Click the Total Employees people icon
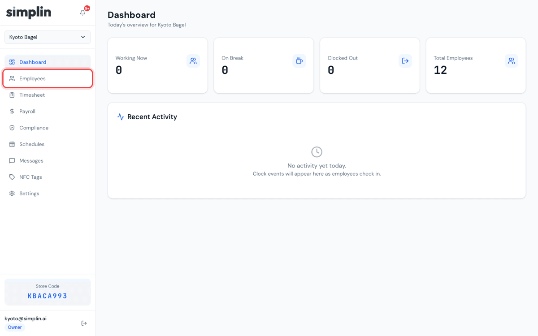538x336 pixels. click(x=512, y=61)
